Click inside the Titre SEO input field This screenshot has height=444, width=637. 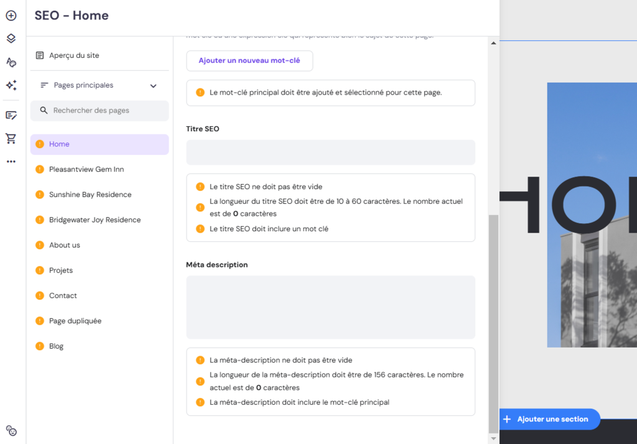[x=330, y=152]
